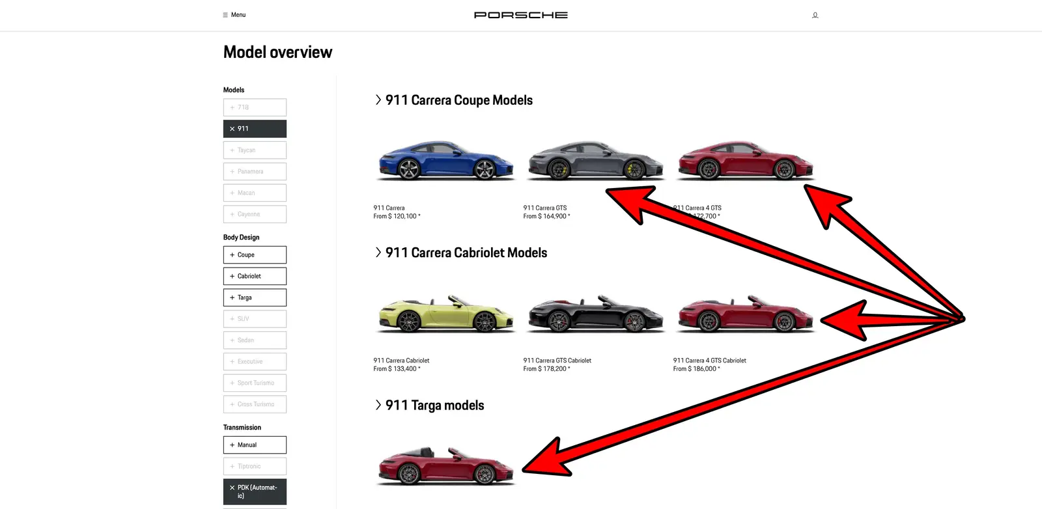Toggle the Cabriolet body design filter
1042x509 pixels.
point(255,277)
